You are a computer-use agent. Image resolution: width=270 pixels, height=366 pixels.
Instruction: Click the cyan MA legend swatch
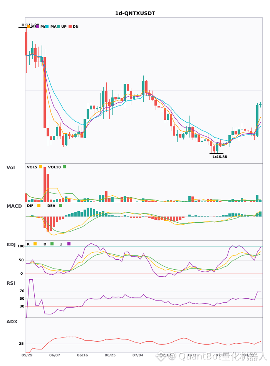click(47, 27)
